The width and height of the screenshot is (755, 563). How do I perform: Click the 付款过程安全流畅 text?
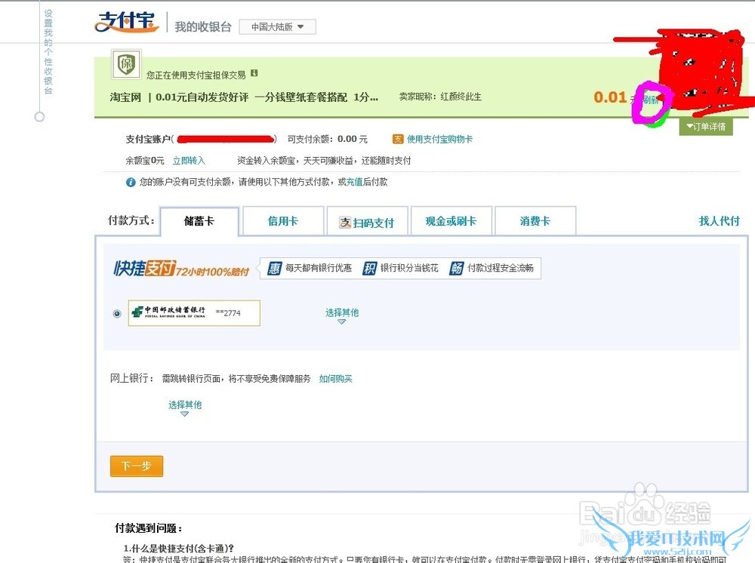(501, 268)
